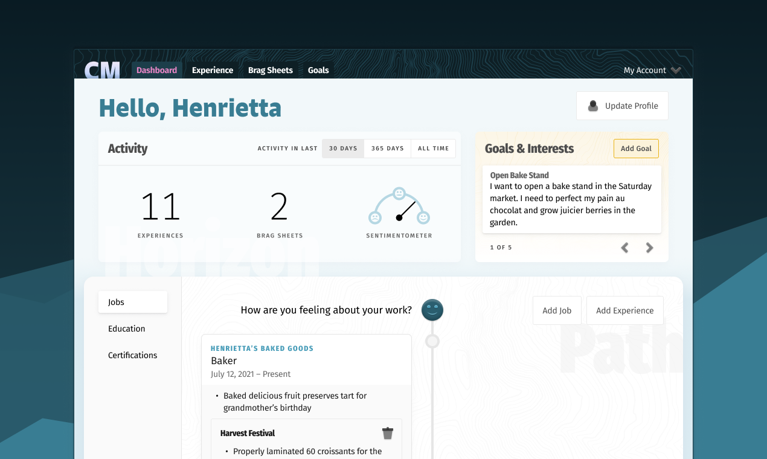767x459 pixels.
Task: Click the July 12, 2021 – Present date
Action: (251, 374)
